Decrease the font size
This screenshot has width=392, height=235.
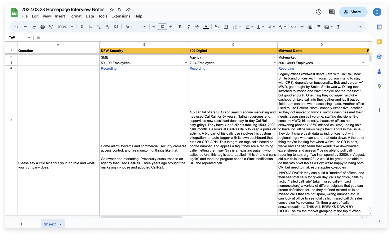coord(154,27)
